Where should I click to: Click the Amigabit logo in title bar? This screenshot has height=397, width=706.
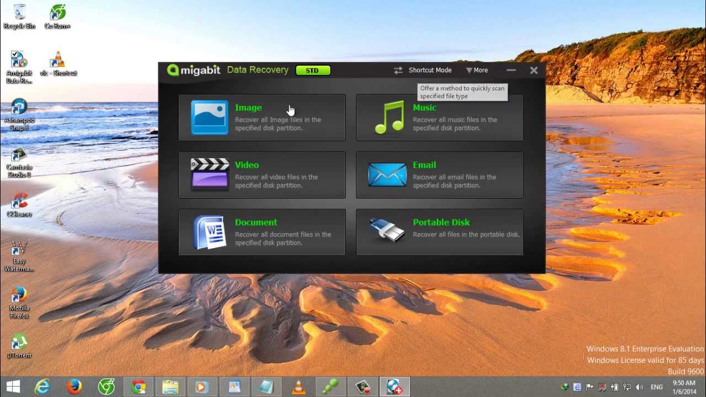[x=194, y=70]
